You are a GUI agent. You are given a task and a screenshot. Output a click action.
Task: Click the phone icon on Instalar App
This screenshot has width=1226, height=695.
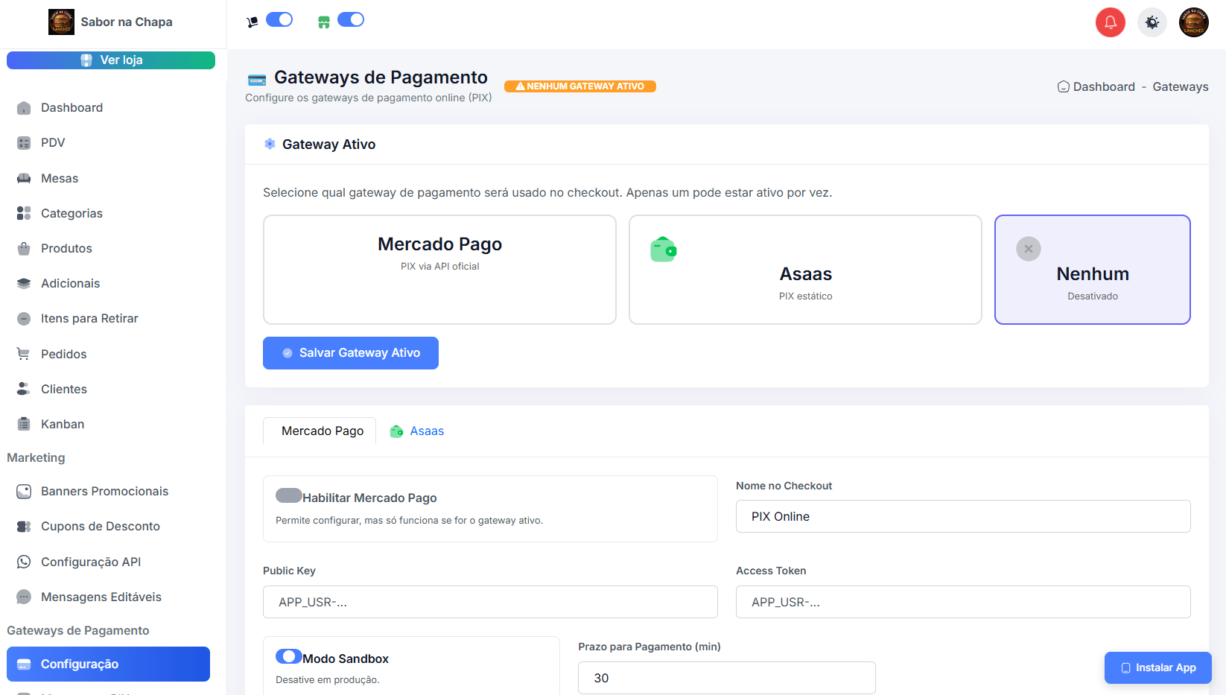(1126, 668)
